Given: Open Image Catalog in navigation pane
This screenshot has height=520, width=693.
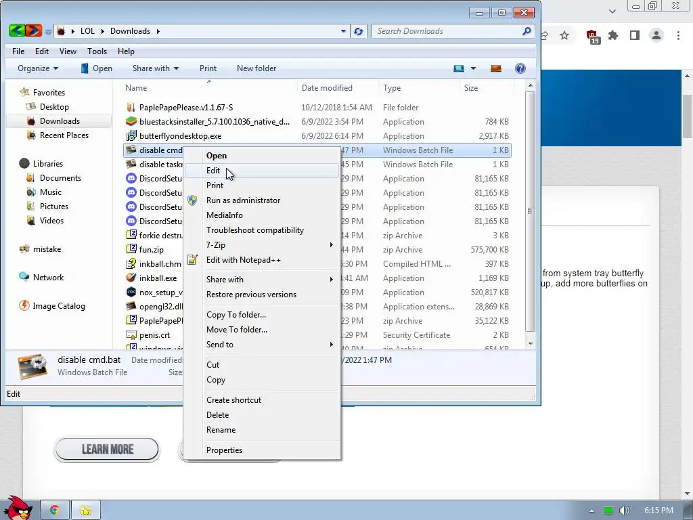Looking at the screenshot, I should click(58, 306).
